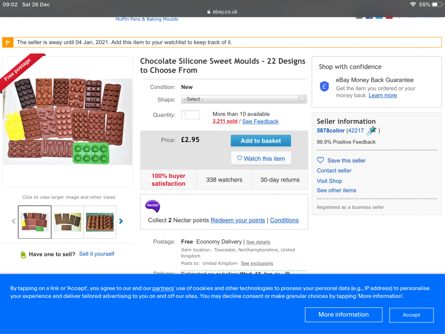Image resolution: width=445 pixels, height=334 pixels.
Task: Open Muffin Pans & Baking Moulds category
Action: (x=147, y=19)
